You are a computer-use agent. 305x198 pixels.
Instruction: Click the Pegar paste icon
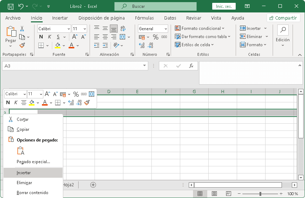coord(11,32)
